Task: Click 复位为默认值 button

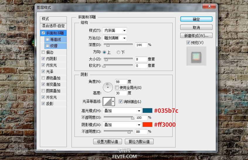Action: (x=139, y=142)
